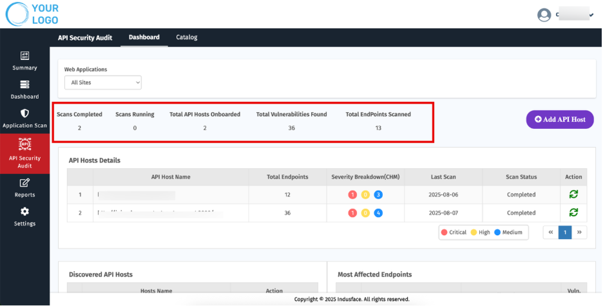Click the blurred host name in row 1
The image size is (603, 306).
[137, 195]
